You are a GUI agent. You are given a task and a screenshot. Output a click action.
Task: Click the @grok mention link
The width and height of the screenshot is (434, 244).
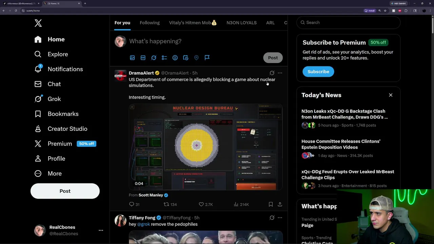pyautogui.click(x=143, y=224)
